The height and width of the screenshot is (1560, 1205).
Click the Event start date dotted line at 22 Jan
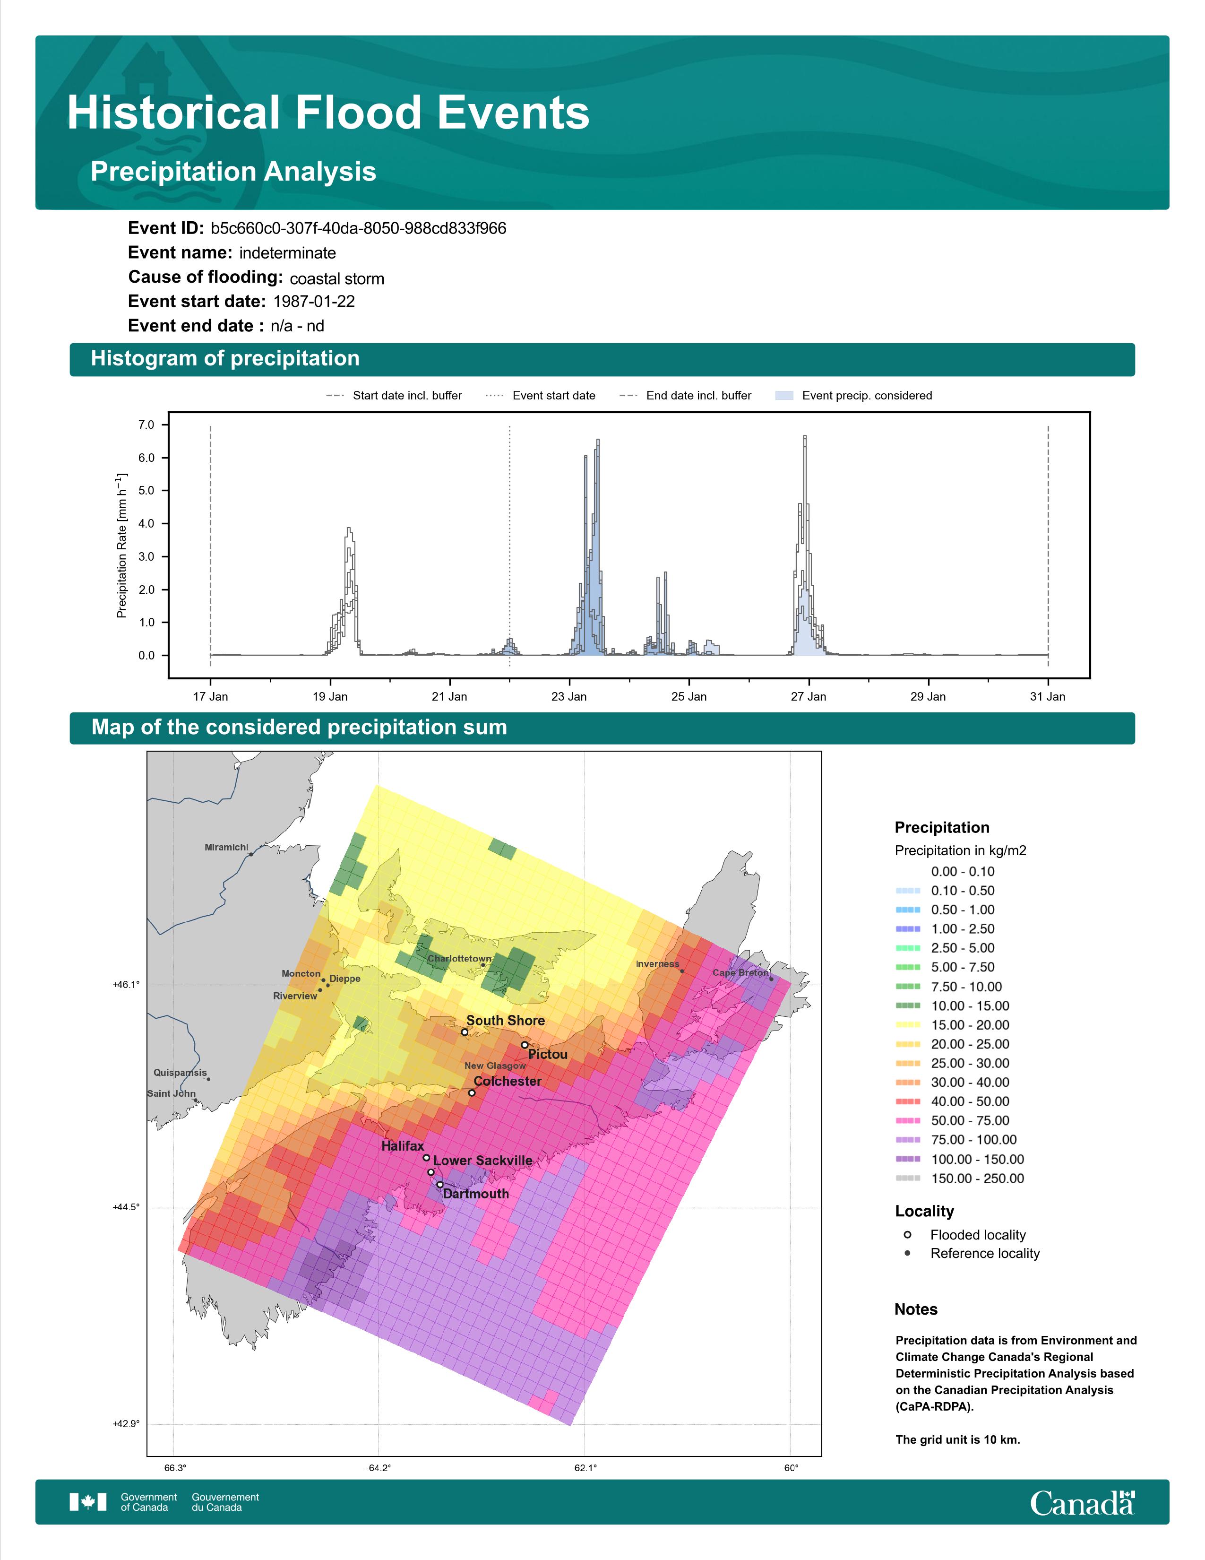[x=509, y=546]
